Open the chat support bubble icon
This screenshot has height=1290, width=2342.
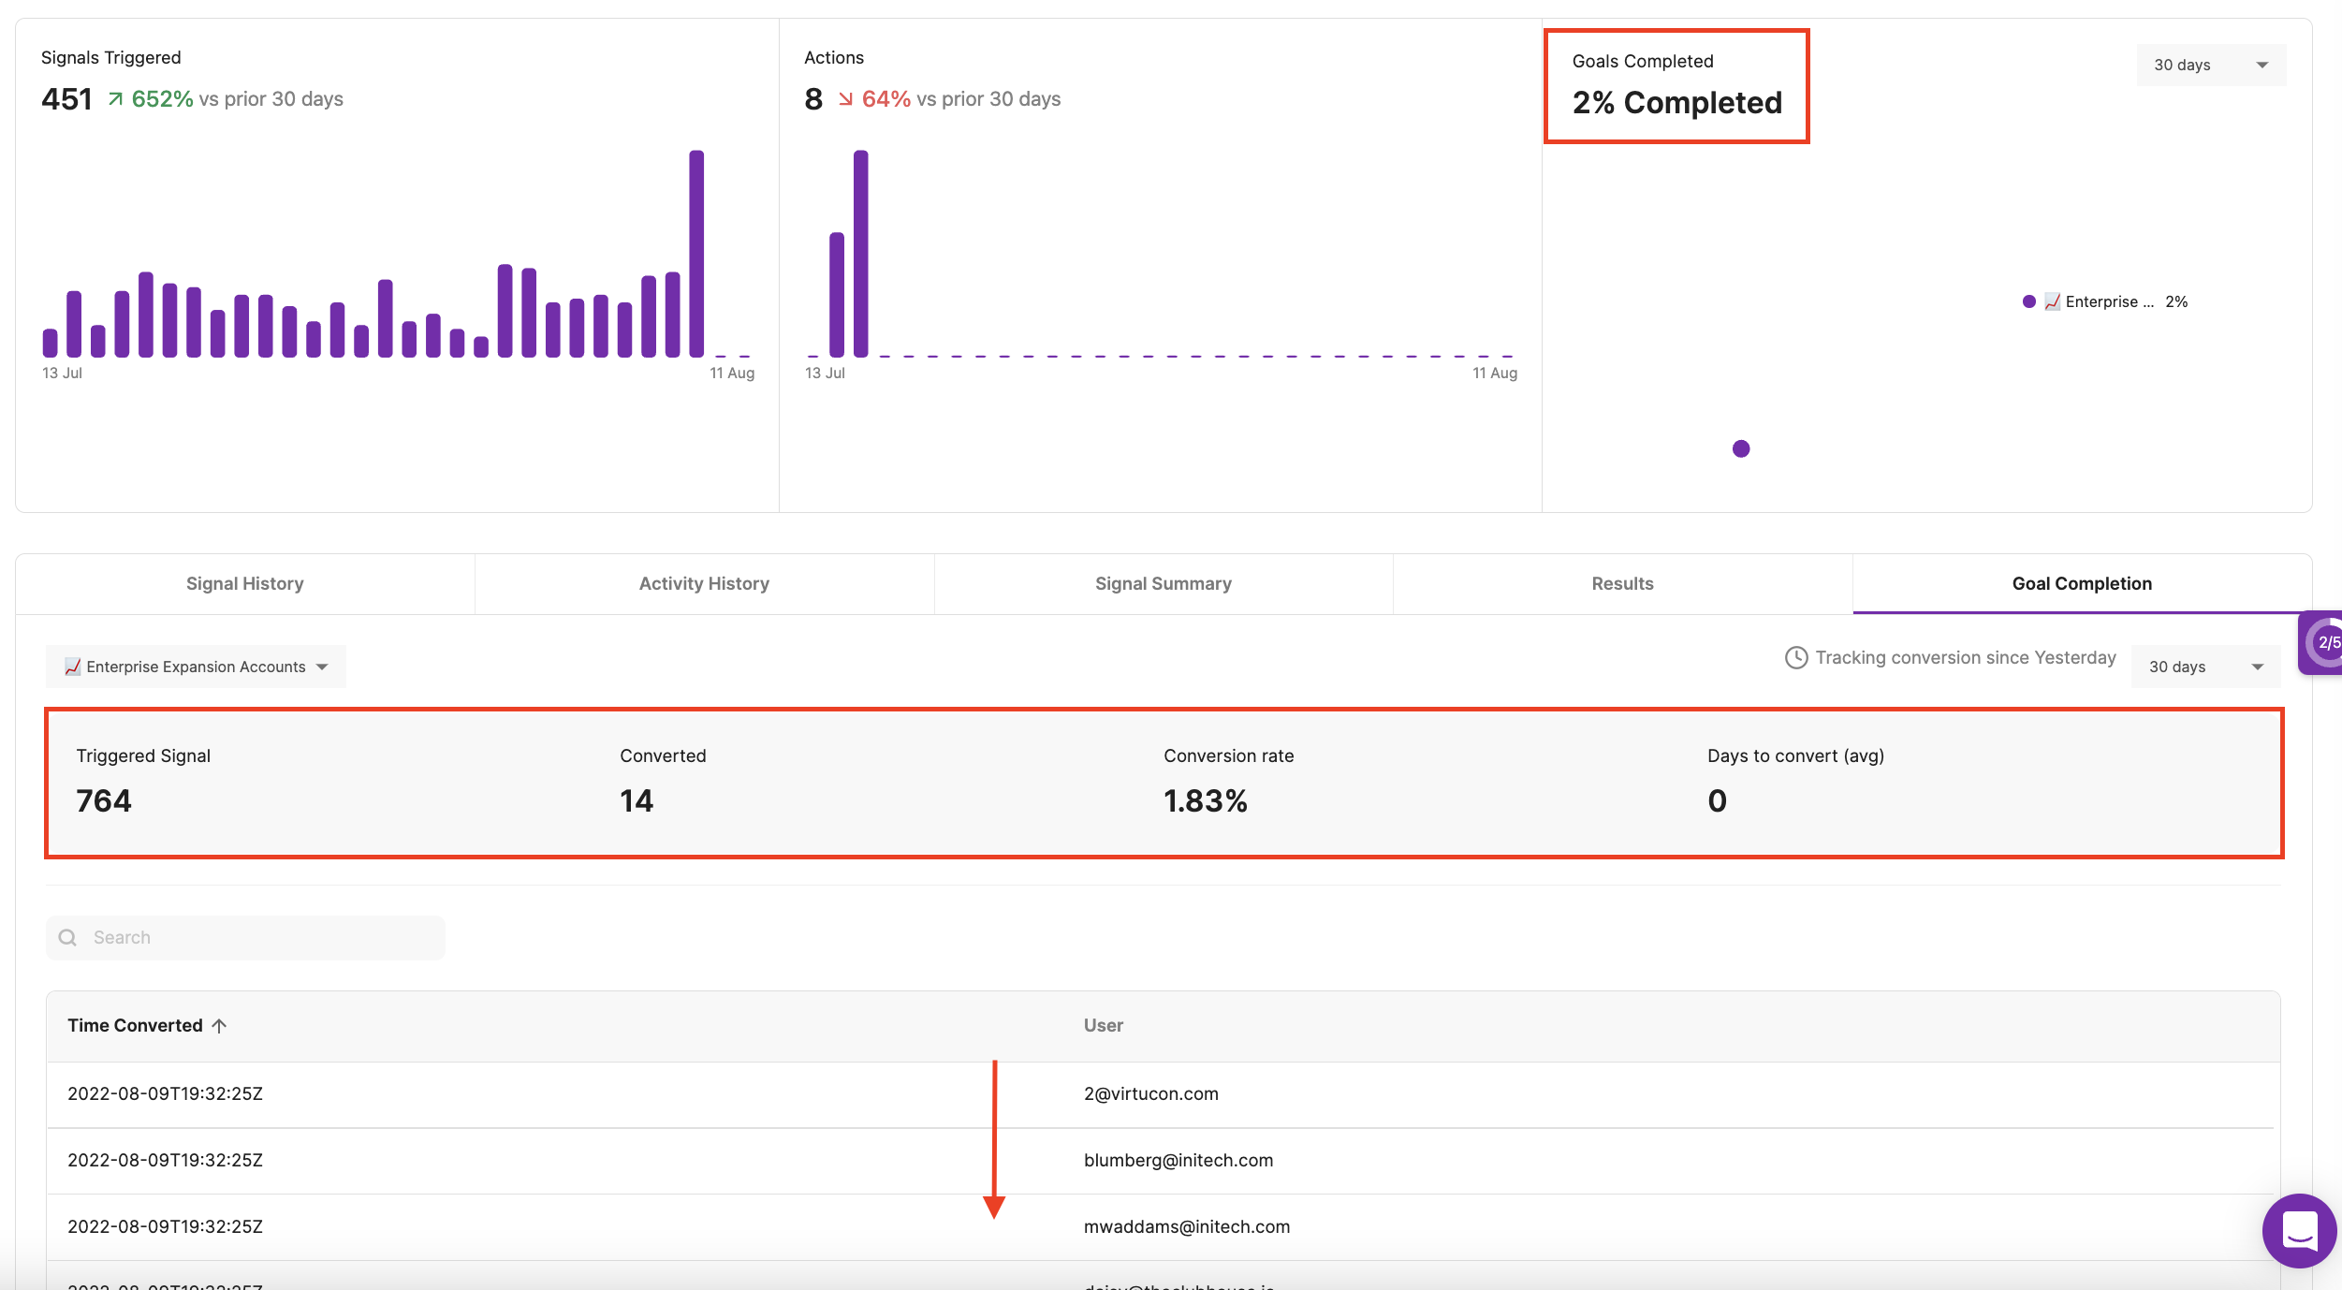click(2299, 1230)
